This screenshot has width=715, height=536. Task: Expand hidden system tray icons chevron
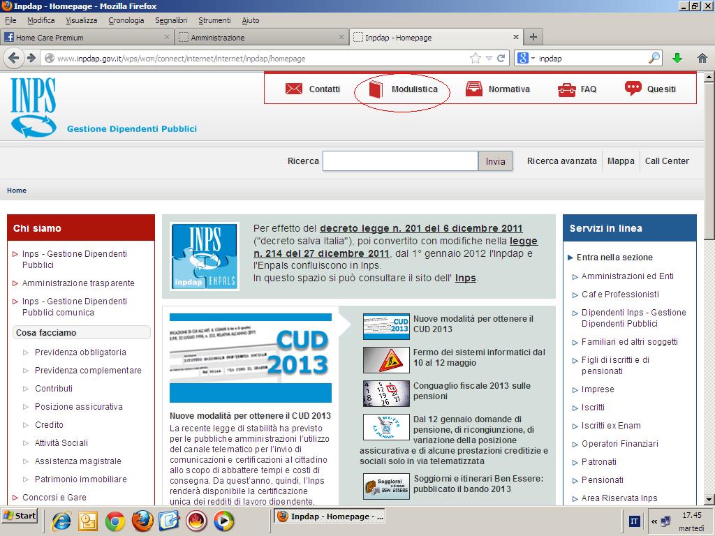point(654,521)
